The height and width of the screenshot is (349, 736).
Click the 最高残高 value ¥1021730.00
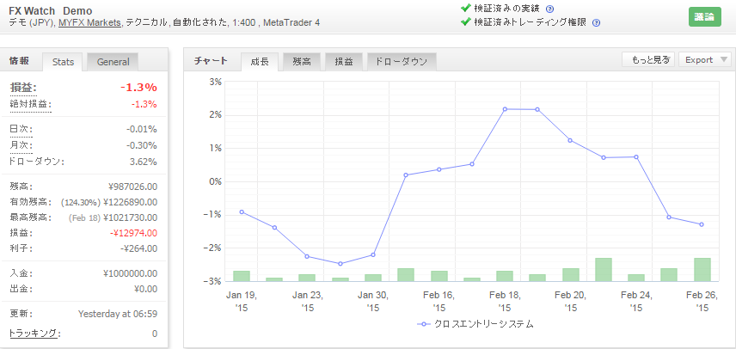(131, 217)
